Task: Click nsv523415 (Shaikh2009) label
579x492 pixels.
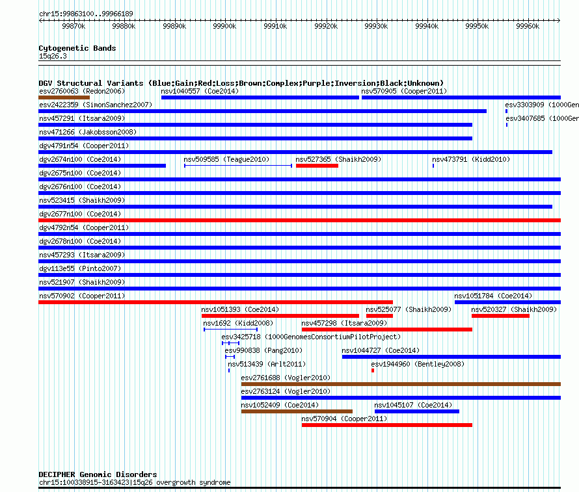Action: [82, 200]
